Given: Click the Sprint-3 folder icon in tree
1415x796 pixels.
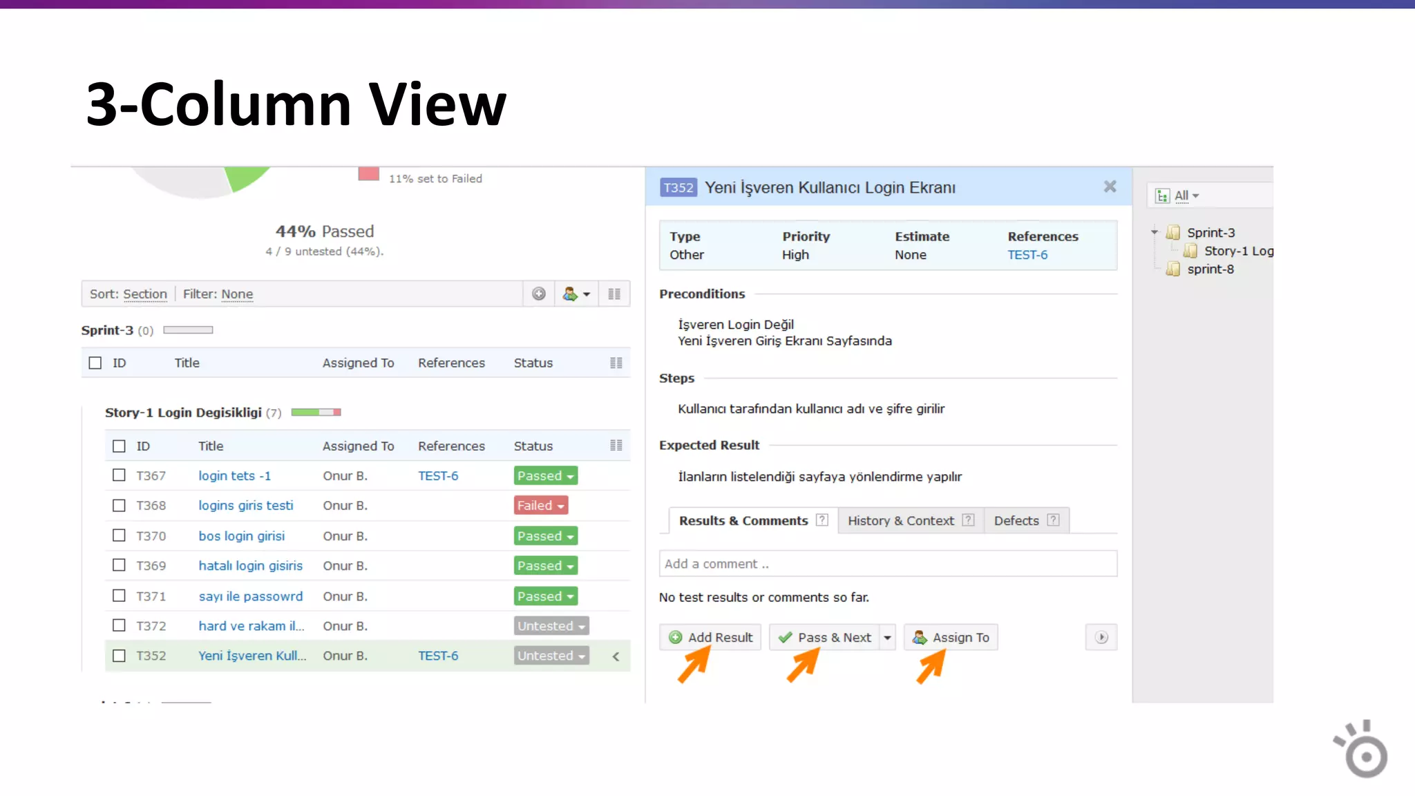Looking at the screenshot, I should [x=1173, y=233].
